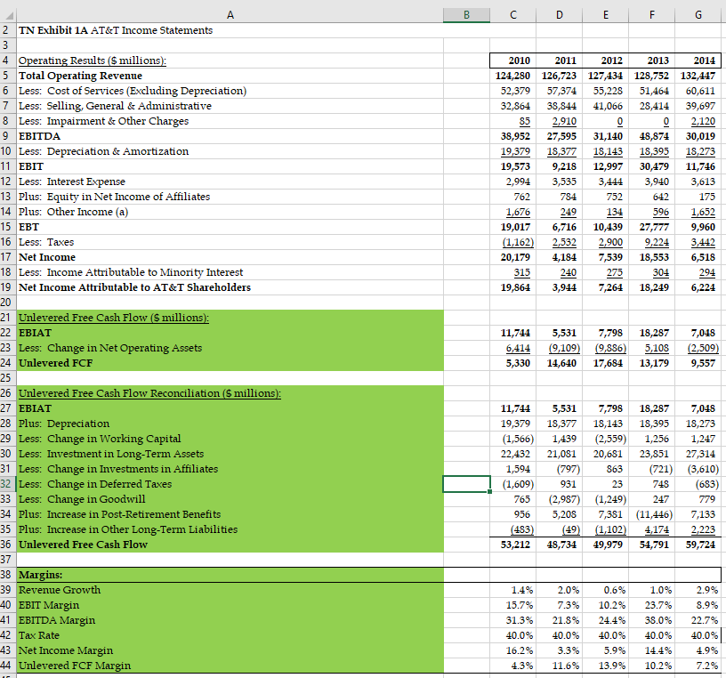The image size is (726, 678).
Task: Select the 'Net Income Margin' label
Action: click(66, 650)
